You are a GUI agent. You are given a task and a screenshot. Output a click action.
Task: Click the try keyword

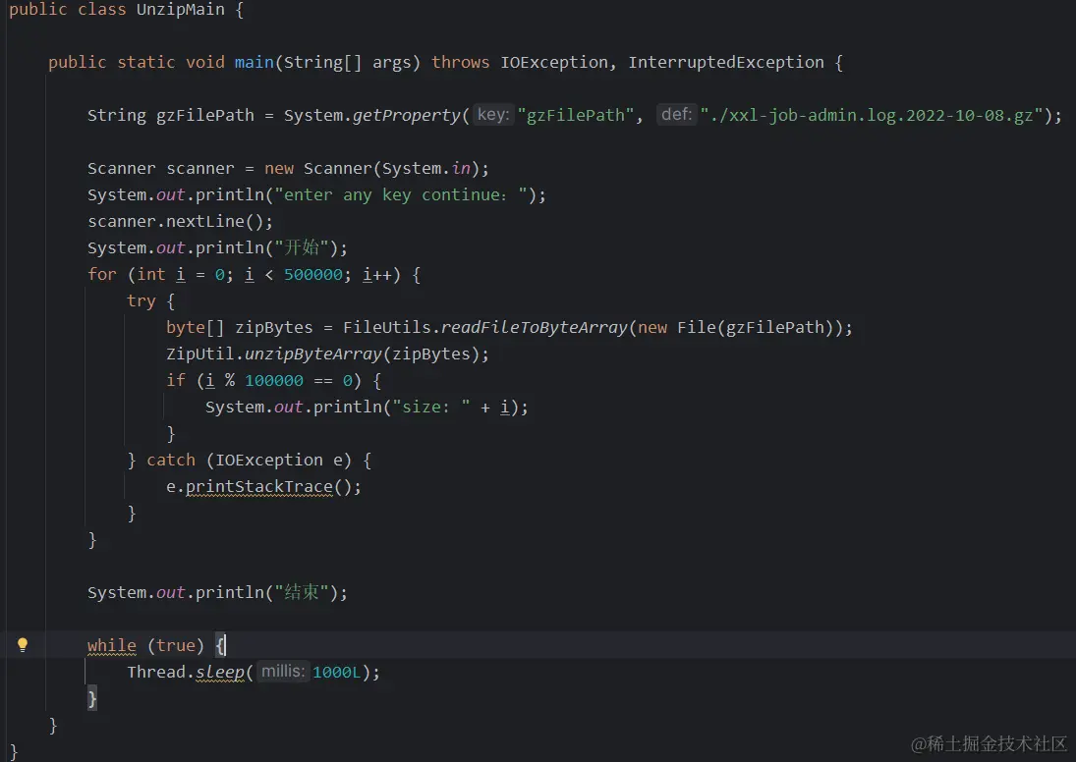(x=141, y=301)
